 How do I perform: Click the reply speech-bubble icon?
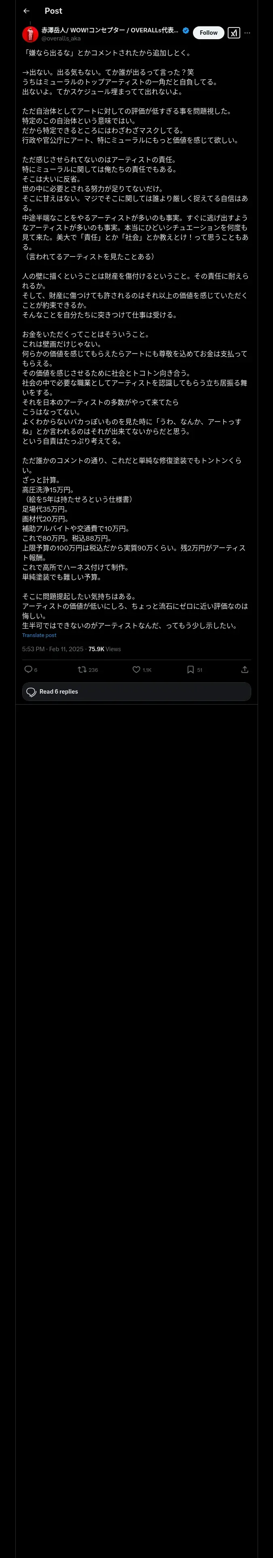pyautogui.click(x=28, y=669)
